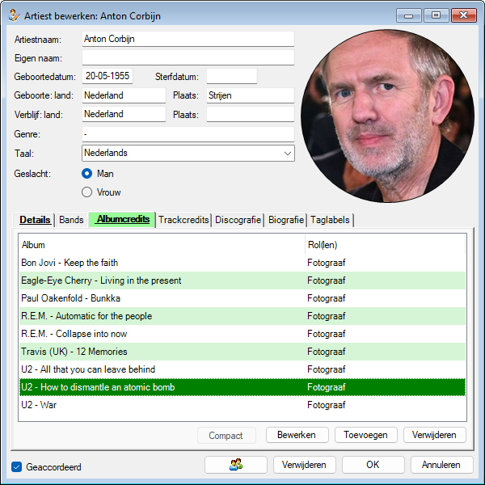Select the R.E.M. - Automatic for the people row
Screen dimensions: 485x485
(x=162, y=316)
